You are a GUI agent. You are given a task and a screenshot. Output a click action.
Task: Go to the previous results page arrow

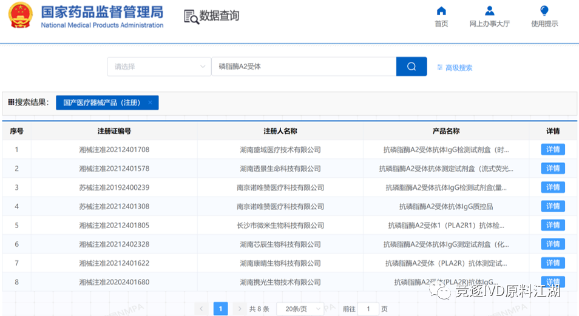click(201, 309)
